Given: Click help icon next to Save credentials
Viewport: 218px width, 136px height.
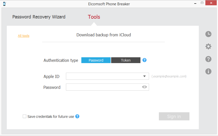Looking at the screenshot, I should [77, 116].
